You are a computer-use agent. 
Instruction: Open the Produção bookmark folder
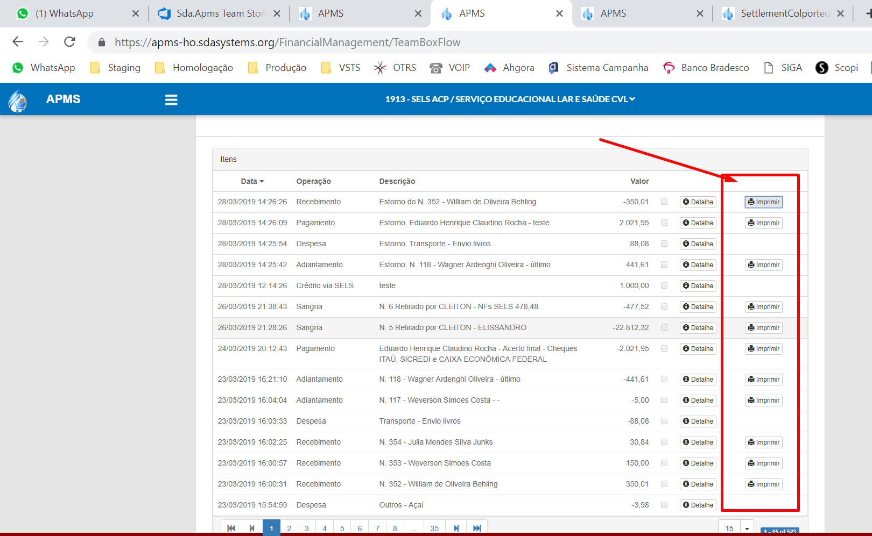click(277, 68)
